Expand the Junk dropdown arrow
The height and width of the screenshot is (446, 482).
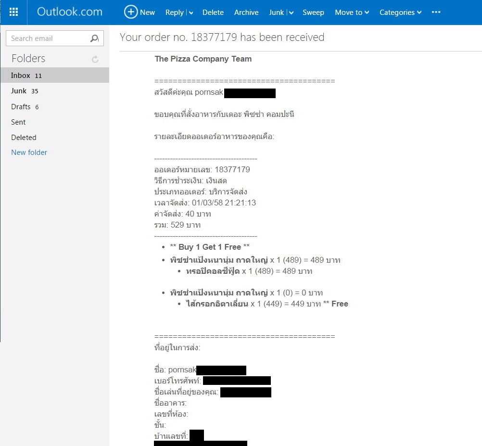pos(291,13)
